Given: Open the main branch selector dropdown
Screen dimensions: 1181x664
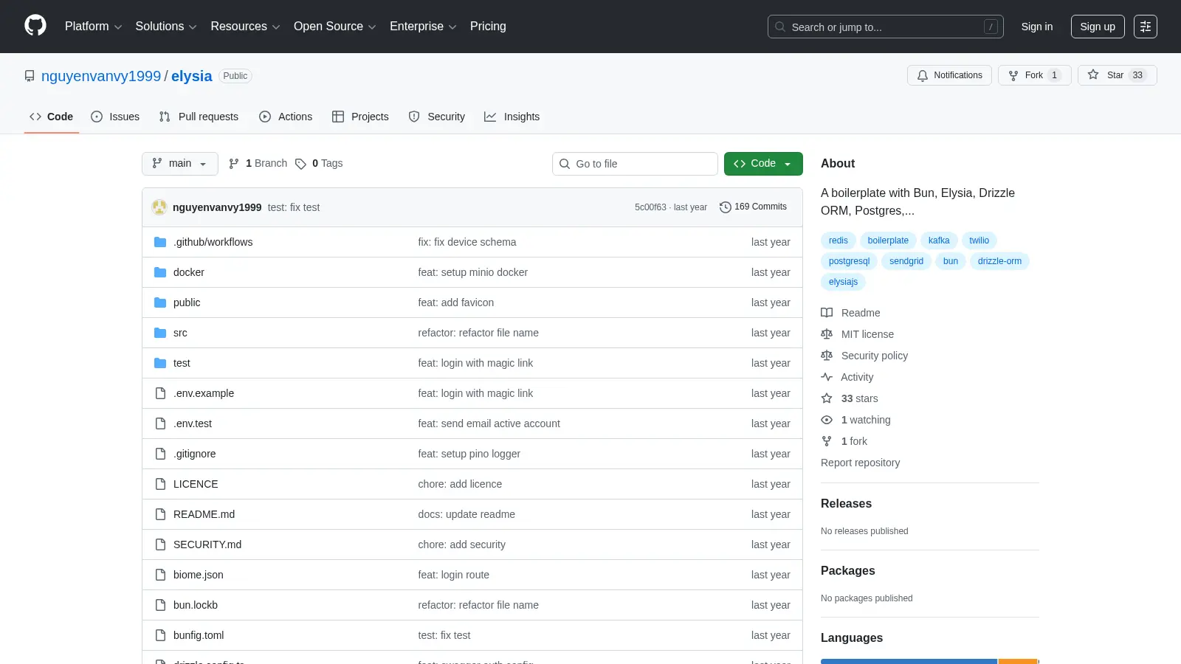Looking at the screenshot, I should [180, 164].
